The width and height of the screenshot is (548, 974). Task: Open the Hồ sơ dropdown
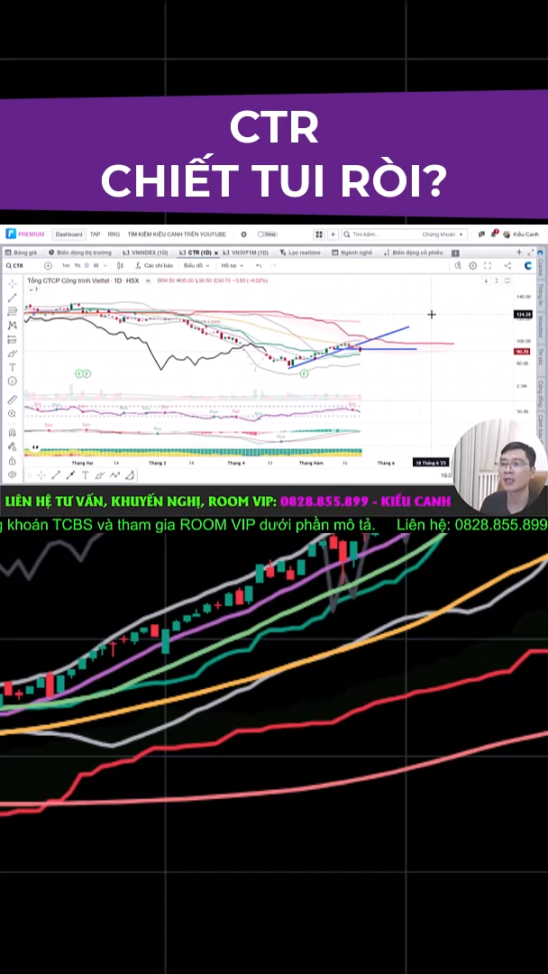(x=233, y=265)
